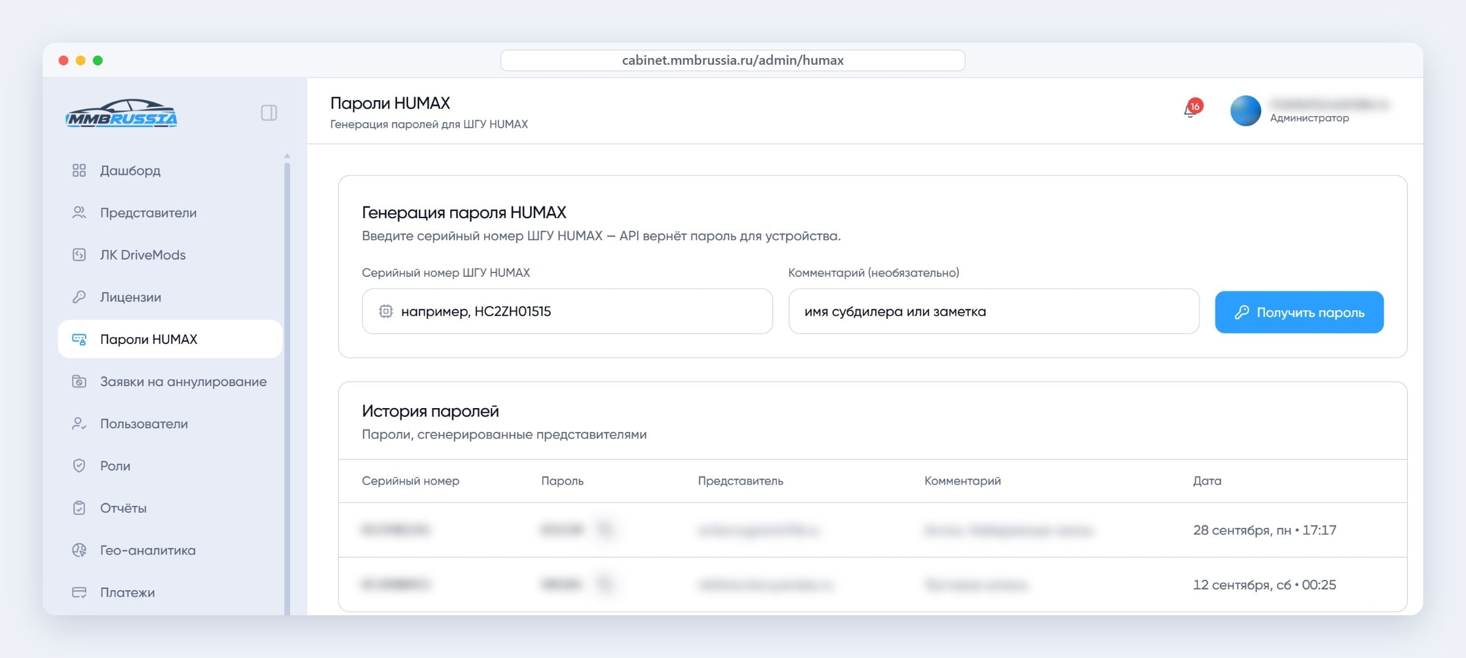Click the MMBRussia logo
1466x658 pixels.
(122, 113)
